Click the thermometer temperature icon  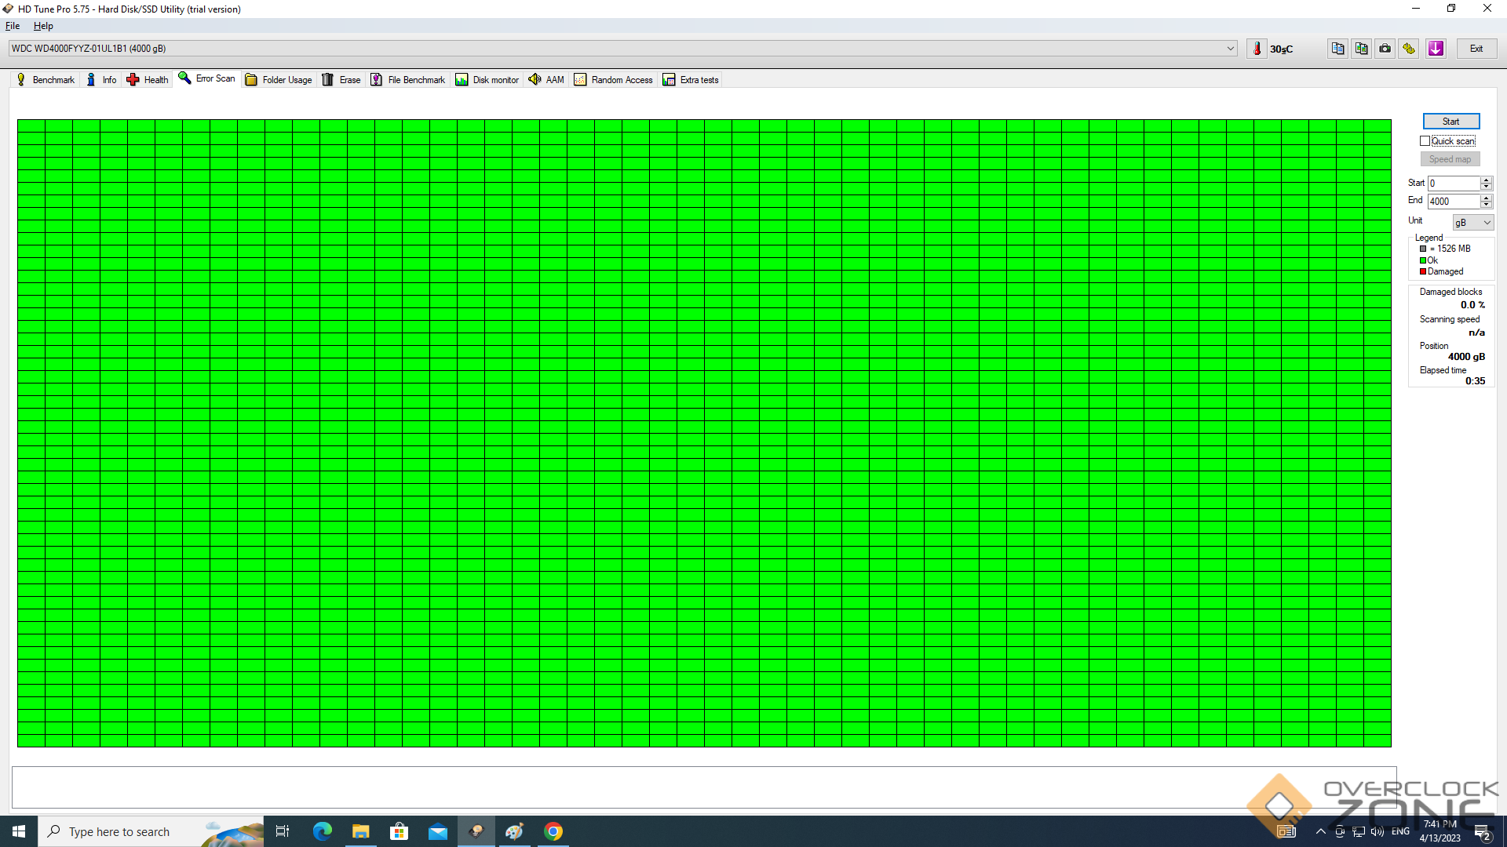(x=1257, y=49)
